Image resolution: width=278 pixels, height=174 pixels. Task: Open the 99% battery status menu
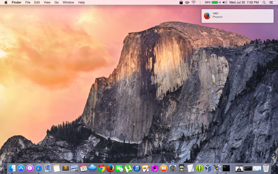tap(213, 2)
